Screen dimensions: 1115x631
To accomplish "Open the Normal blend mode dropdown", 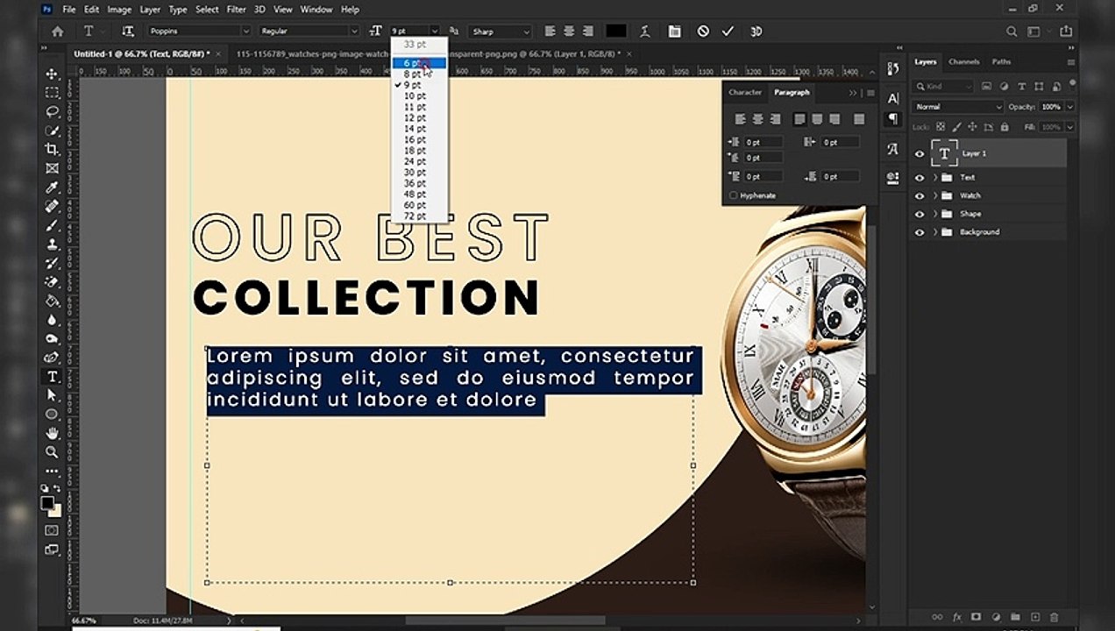I will coord(957,107).
